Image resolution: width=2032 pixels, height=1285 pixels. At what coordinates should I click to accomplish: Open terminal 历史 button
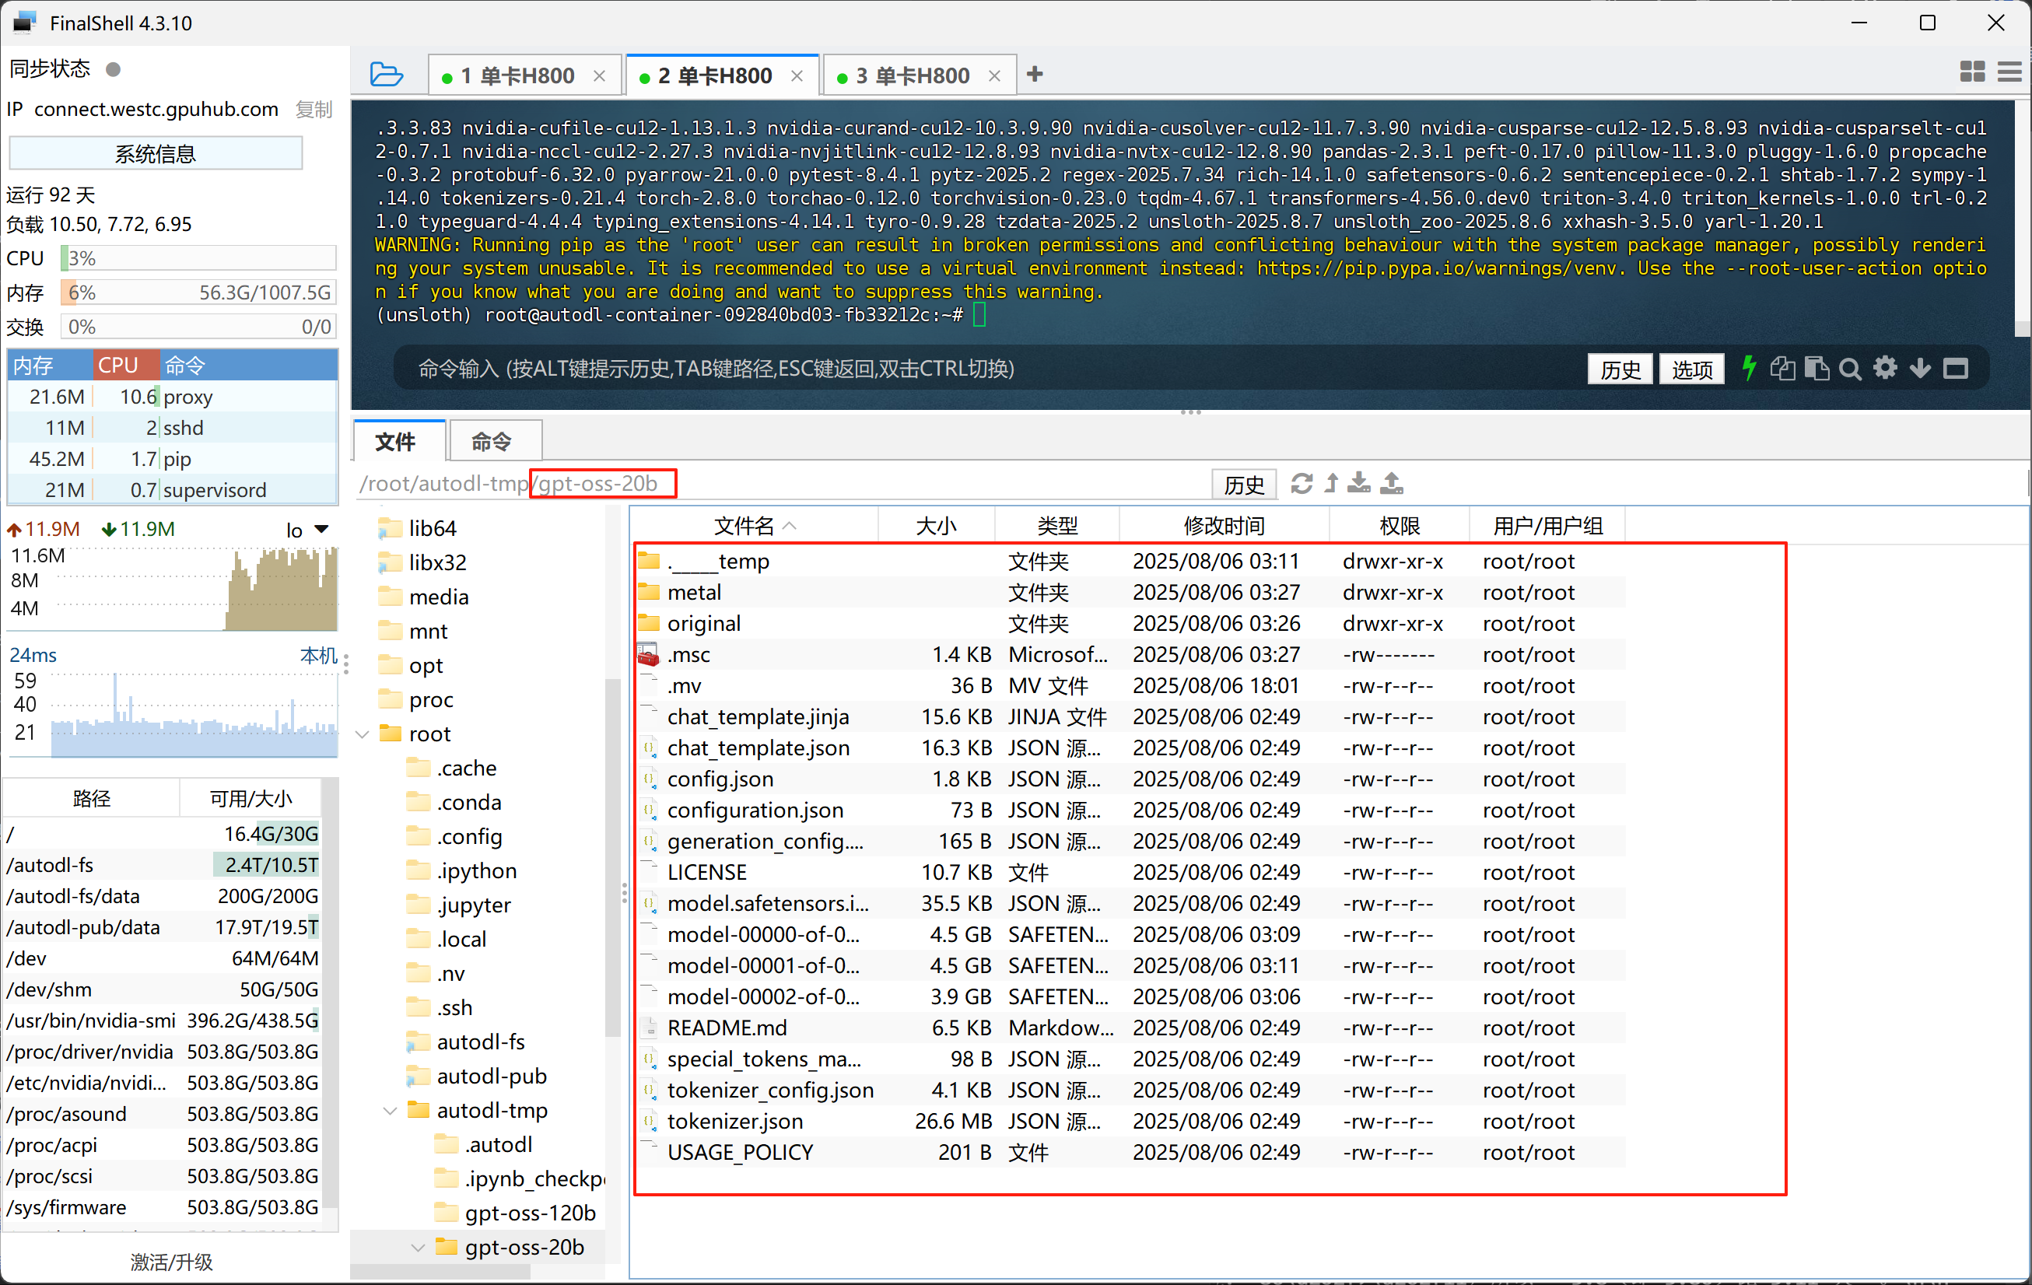(1620, 369)
